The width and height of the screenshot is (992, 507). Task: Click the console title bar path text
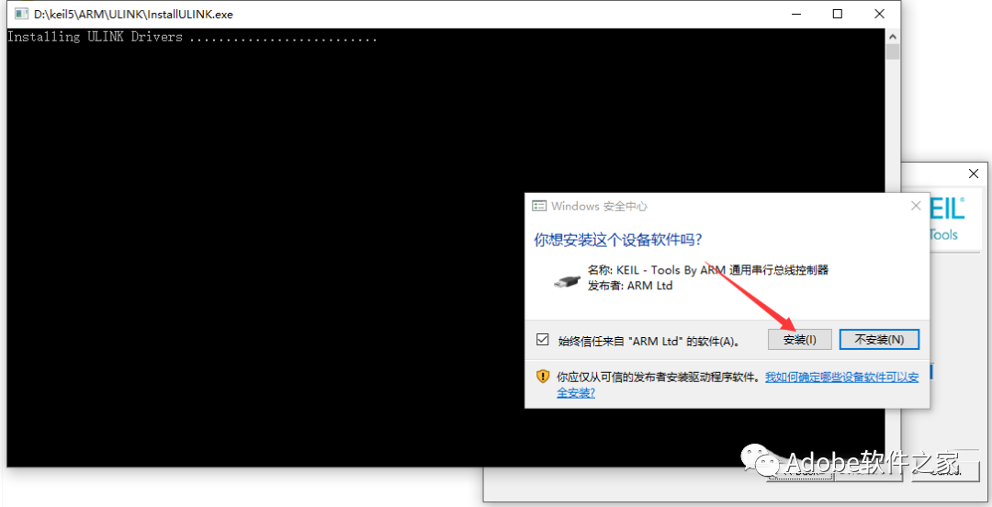pos(133,15)
